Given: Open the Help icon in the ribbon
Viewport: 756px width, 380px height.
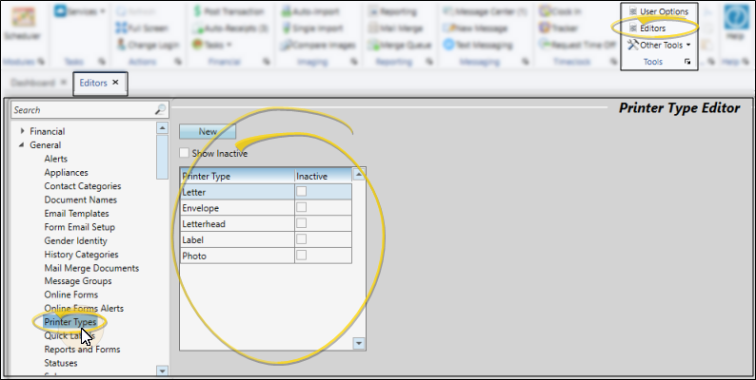Looking at the screenshot, I should coord(735,21).
